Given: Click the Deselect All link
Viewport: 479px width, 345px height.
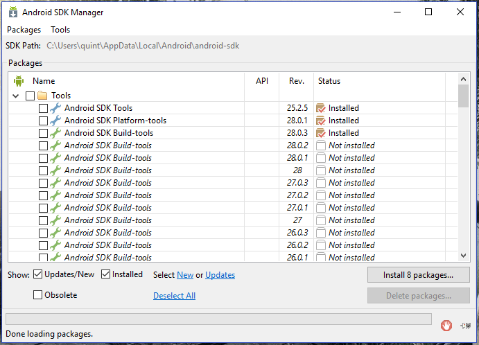Looking at the screenshot, I should pos(174,296).
